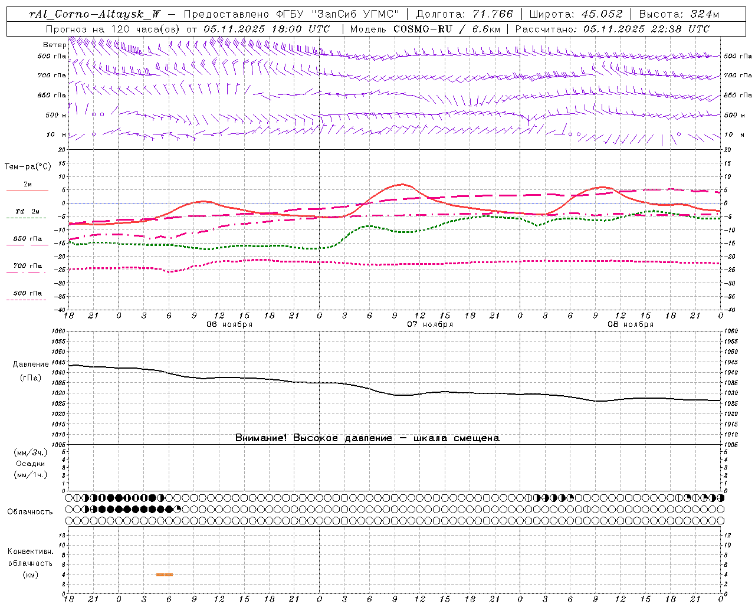Click the (мм/1ч.) precipitation unit label
Viewport: 755px width, 604px height.
tap(31, 475)
